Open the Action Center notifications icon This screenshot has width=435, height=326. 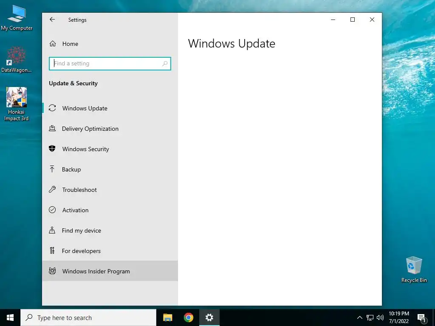click(x=421, y=318)
